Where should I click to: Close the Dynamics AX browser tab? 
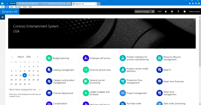coord(95,4)
